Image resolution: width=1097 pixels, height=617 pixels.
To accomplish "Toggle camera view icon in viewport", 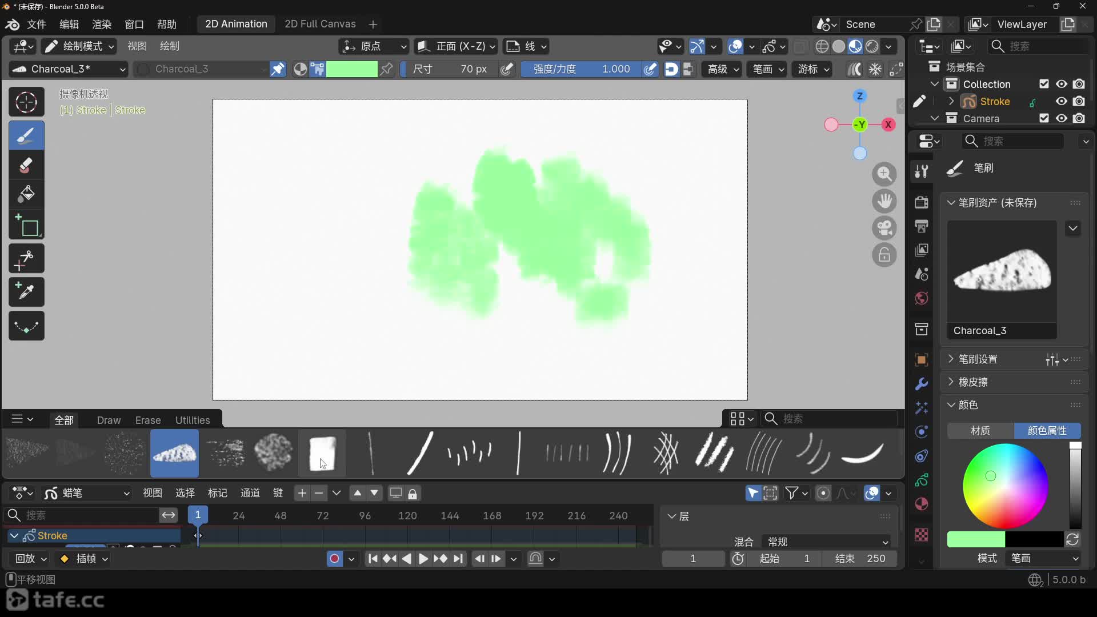I will (x=884, y=228).
